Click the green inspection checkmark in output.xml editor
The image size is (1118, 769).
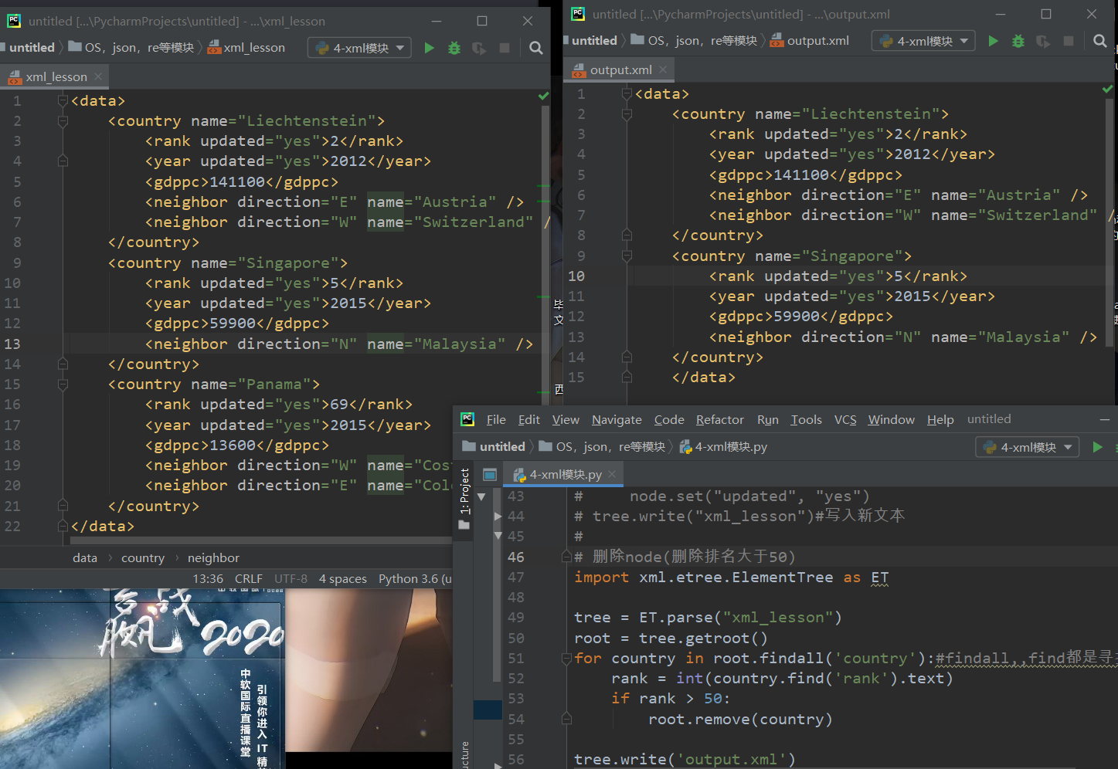tap(1107, 89)
